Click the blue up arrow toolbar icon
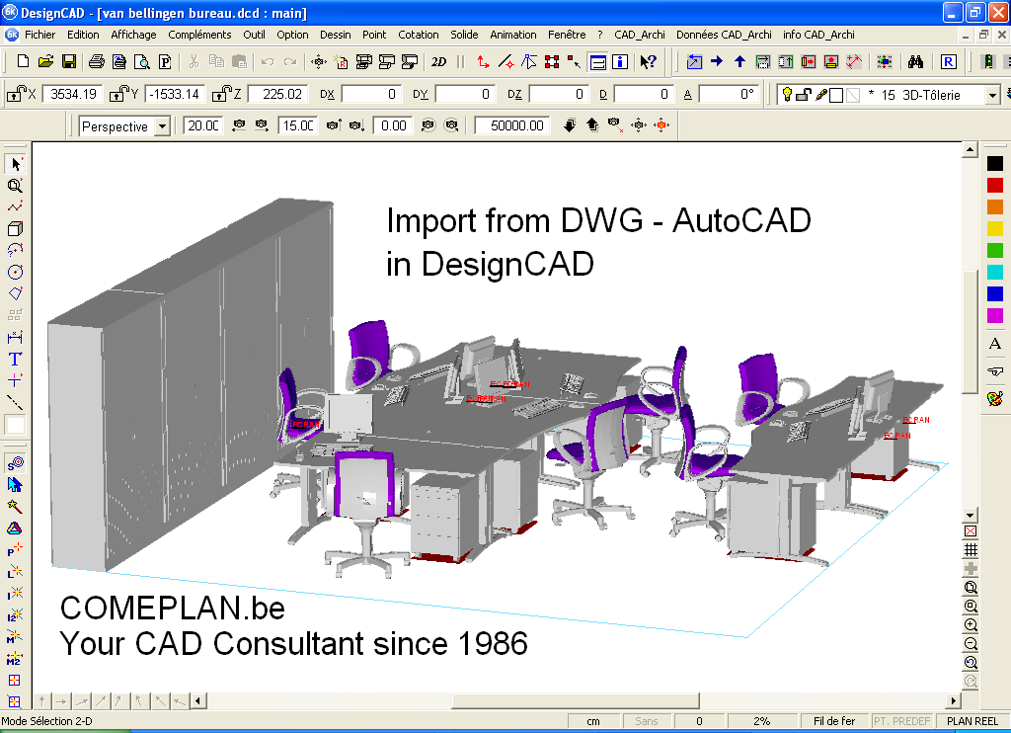The width and height of the screenshot is (1011, 733). tap(739, 61)
